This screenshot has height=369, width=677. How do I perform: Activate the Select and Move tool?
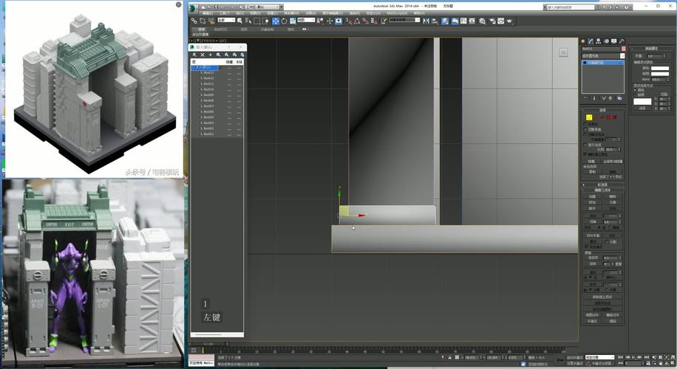pyautogui.click(x=276, y=21)
